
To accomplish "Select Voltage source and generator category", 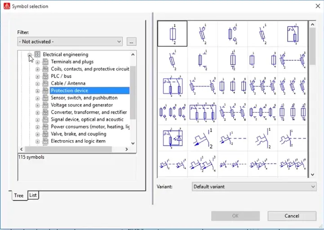I will click(82, 105).
